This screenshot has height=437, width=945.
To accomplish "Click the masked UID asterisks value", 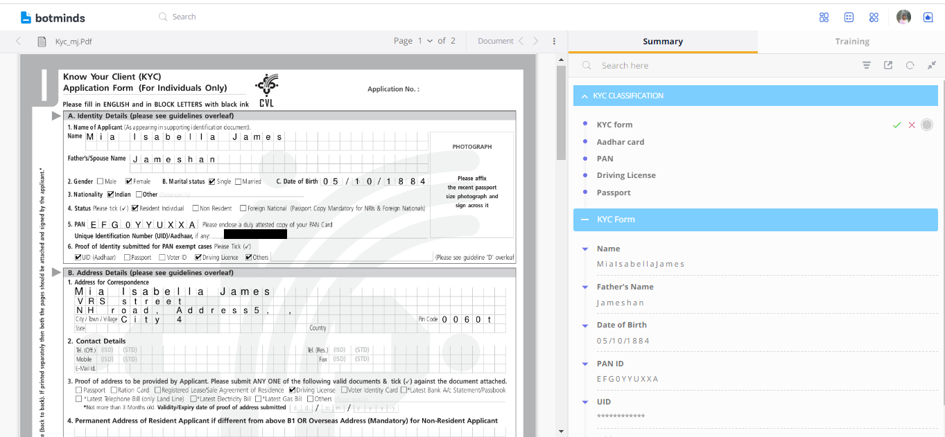I will click(621, 416).
